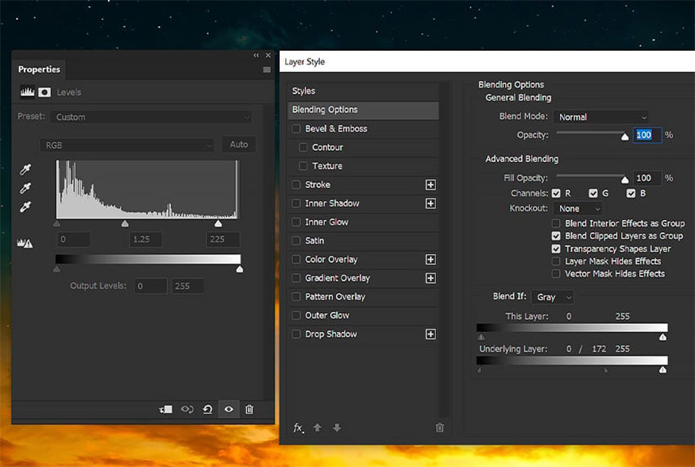Clip adjustment to layer below icon
The height and width of the screenshot is (467, 695).
pyautogui.click(x=166, y=409)
